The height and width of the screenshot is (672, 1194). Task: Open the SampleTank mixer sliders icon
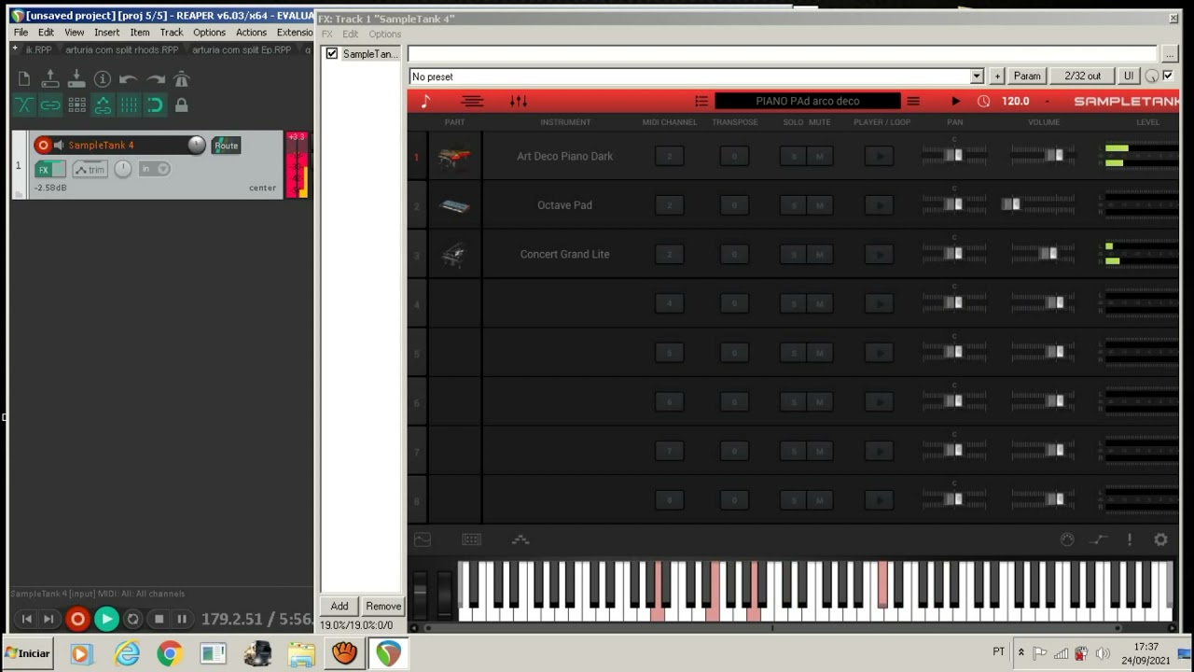(519, 101)
